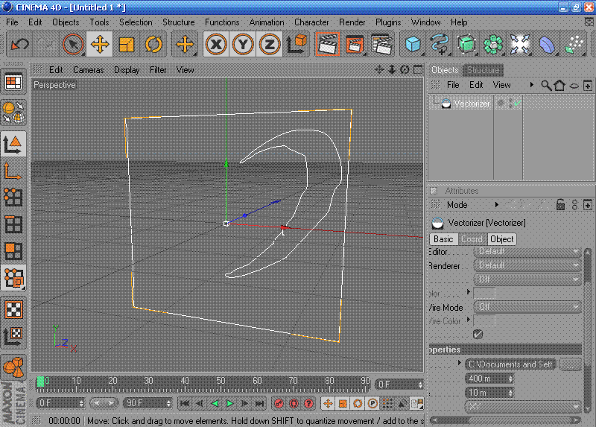596x427 pixels.
Task: Switch to the Coord. attributes tab
Action: [472, 239]
